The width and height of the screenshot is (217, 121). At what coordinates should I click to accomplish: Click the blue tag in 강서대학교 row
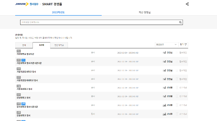coord(23,104)
